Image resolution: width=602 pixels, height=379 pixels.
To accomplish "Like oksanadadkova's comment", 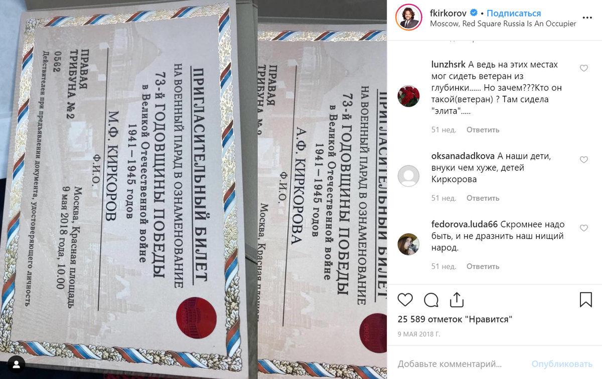I will point(584,160).
